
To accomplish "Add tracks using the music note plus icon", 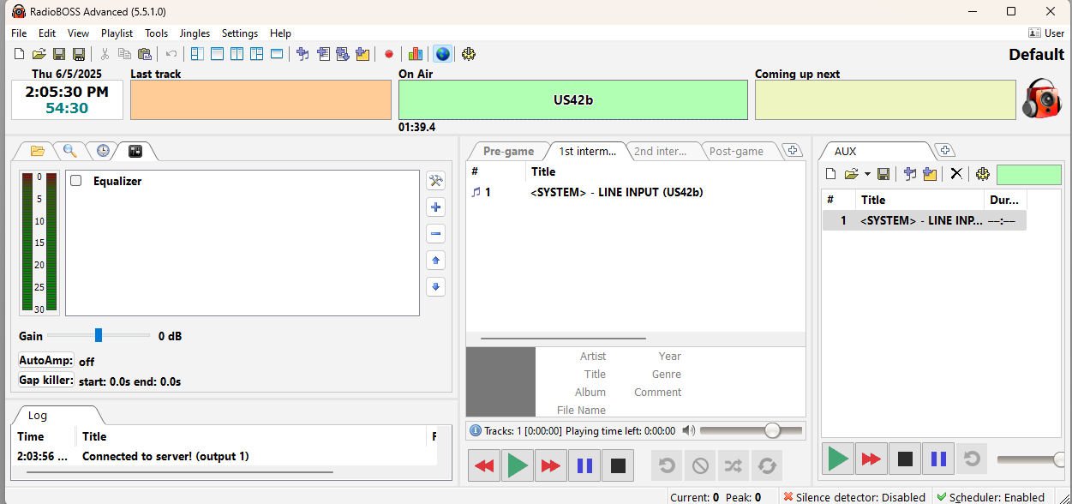I will pyautogui.click(x=302, y=54).
